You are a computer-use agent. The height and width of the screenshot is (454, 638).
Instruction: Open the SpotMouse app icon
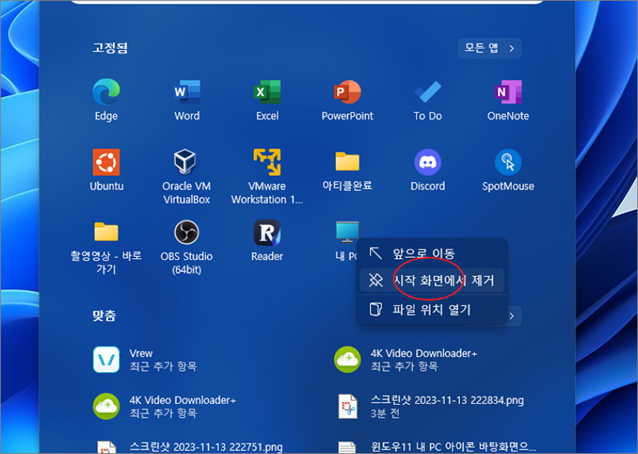(x=508, y=162)
